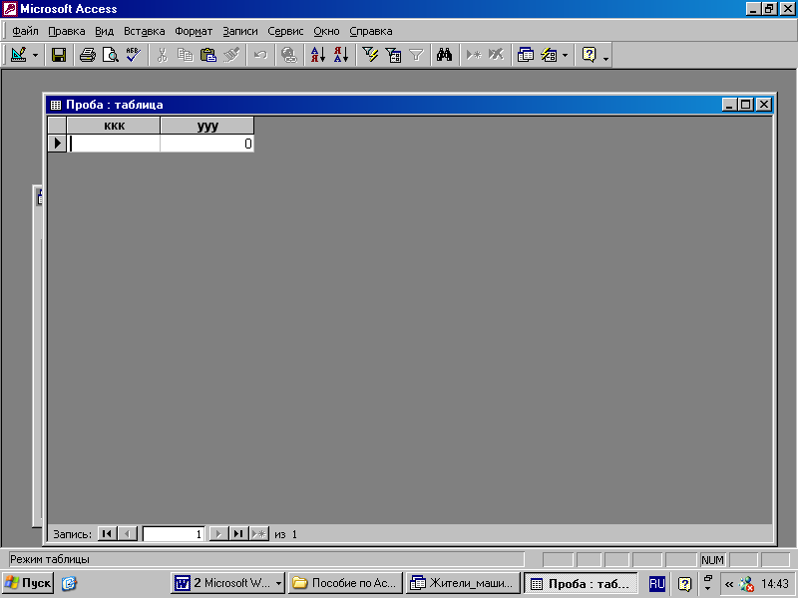This screenshot has width=798, height=598.
Task: Create a New Object AutoForm icon
Action: (x=549, y=55)
